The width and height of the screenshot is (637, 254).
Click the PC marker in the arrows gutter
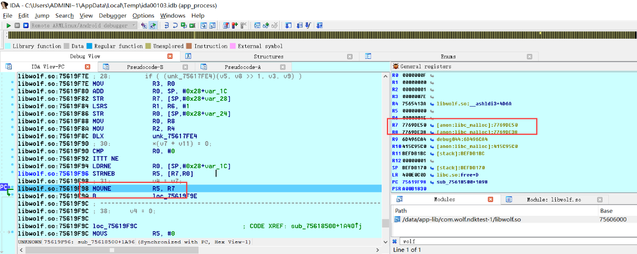point(4,187)
